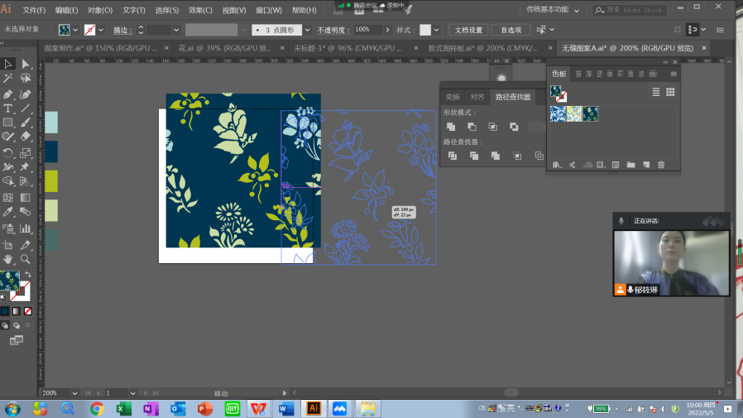The height and width of the screenshot is (418, 743).
Task: Click the Unite shape mode icon
Action: [x=451, y=127]
